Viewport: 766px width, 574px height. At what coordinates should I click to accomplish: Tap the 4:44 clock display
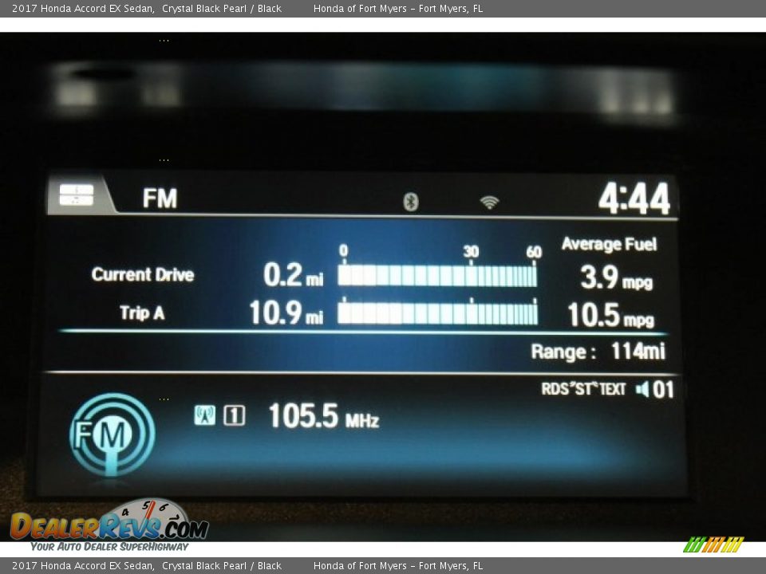pyautogui.click(x=634, y=199)
